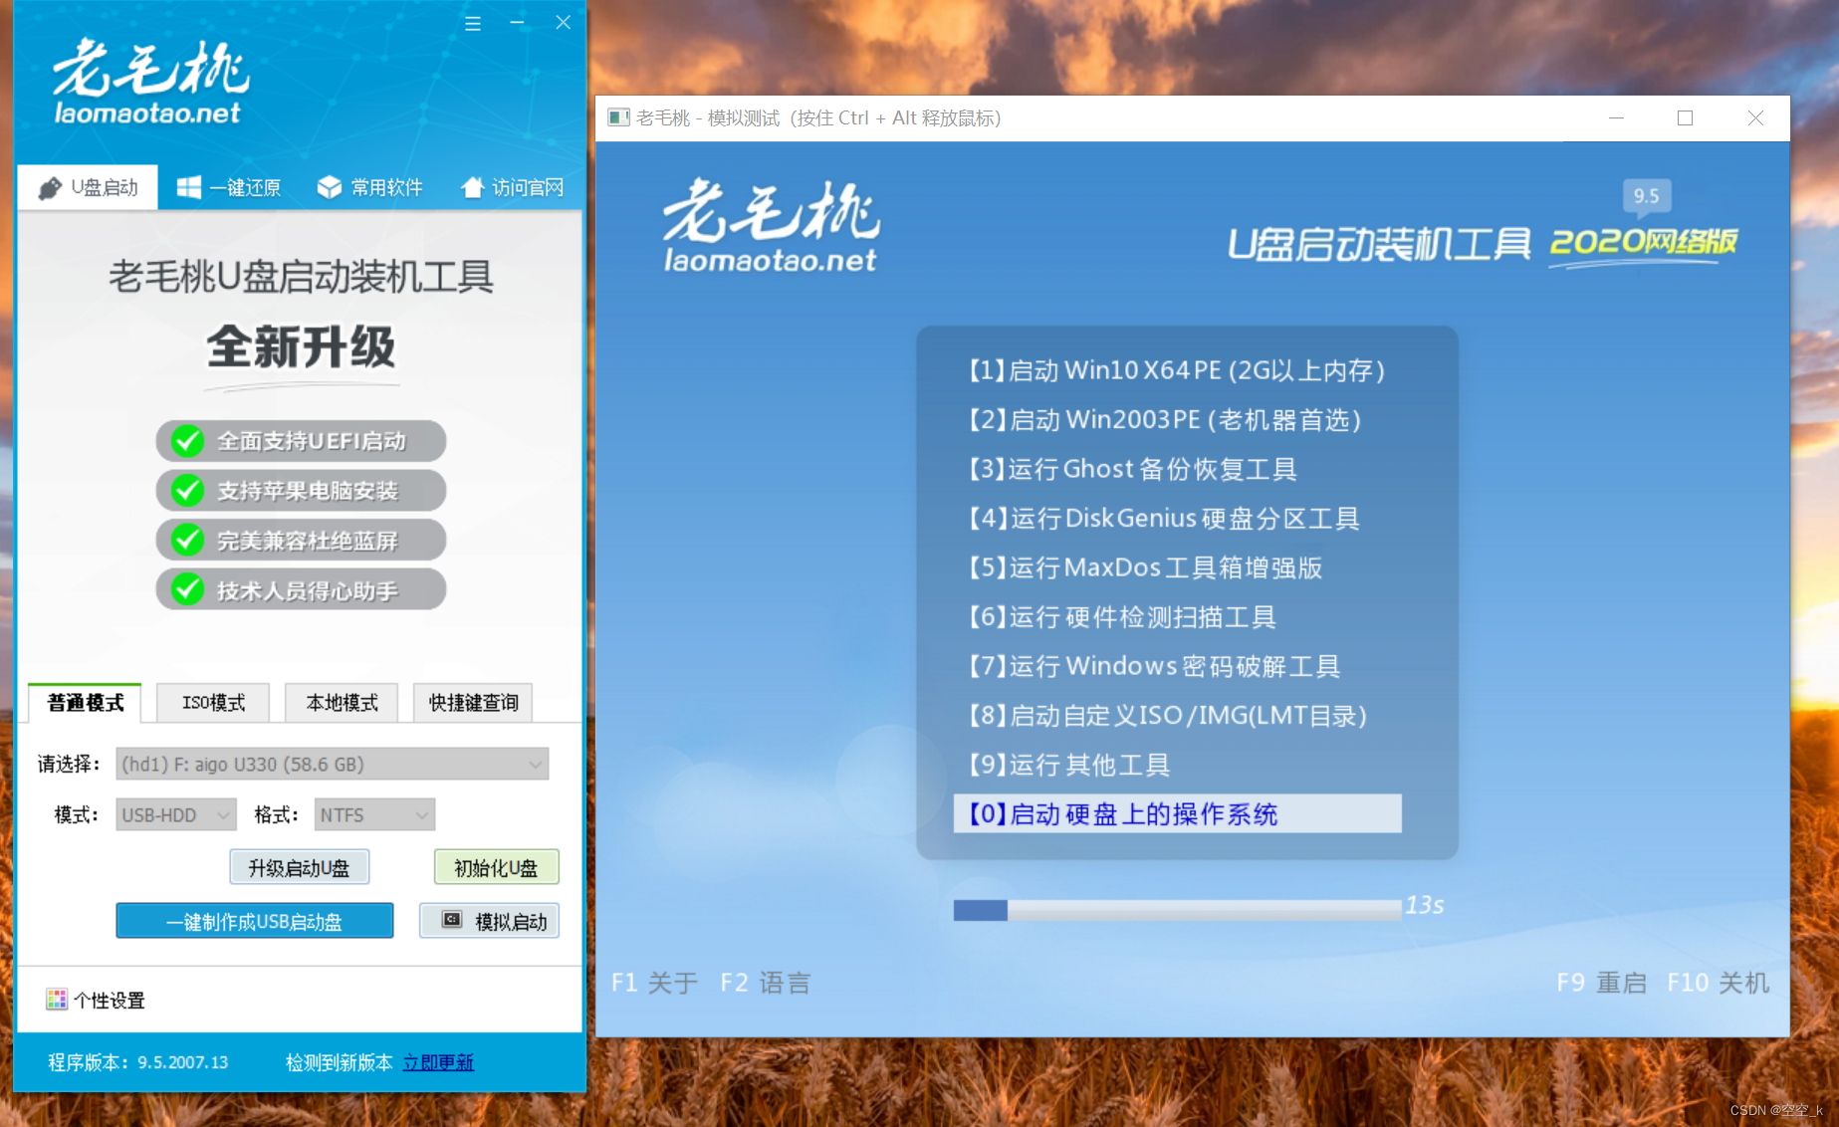Screen dimensions: 1839x1127
Task: Select 【0】启动 硬盘上的操作系统 entry
Action: [x=1177, y=813]
